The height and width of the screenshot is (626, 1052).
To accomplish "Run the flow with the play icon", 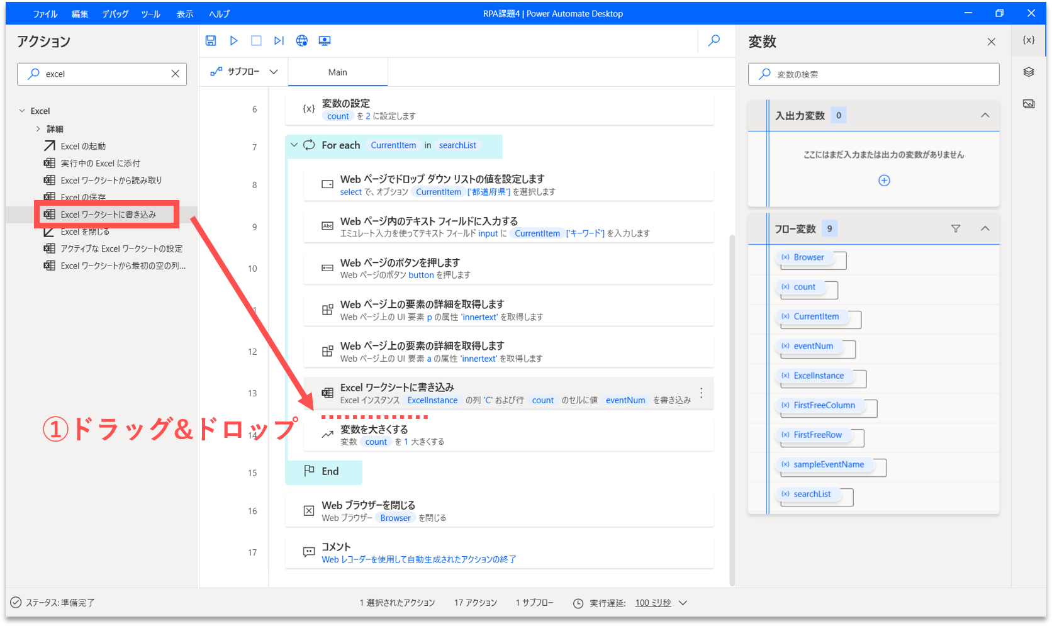I will pyautogui.click(x=233, y=41).
